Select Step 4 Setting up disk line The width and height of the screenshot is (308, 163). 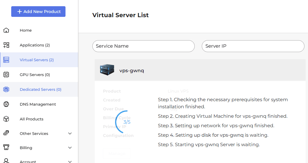[213, 135]
